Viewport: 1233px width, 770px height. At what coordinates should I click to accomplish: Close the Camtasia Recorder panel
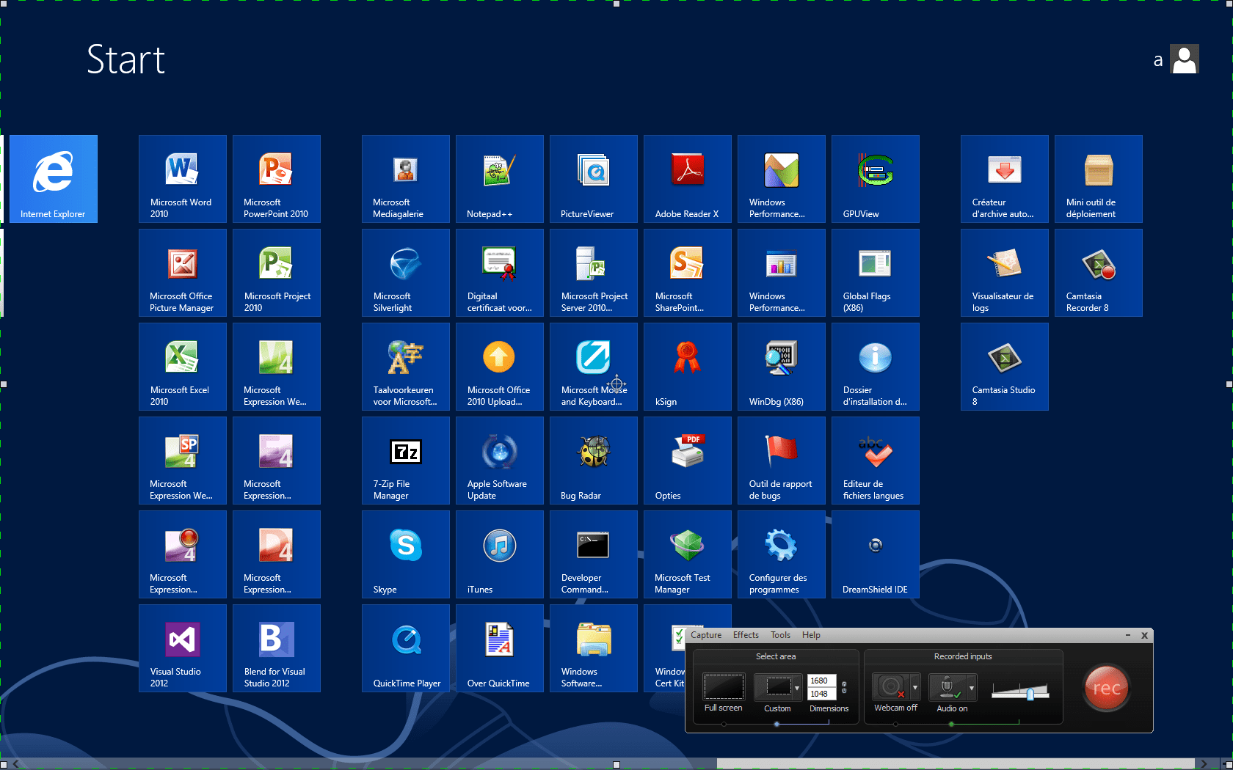pyautogui.click(x=1144, y=635)
